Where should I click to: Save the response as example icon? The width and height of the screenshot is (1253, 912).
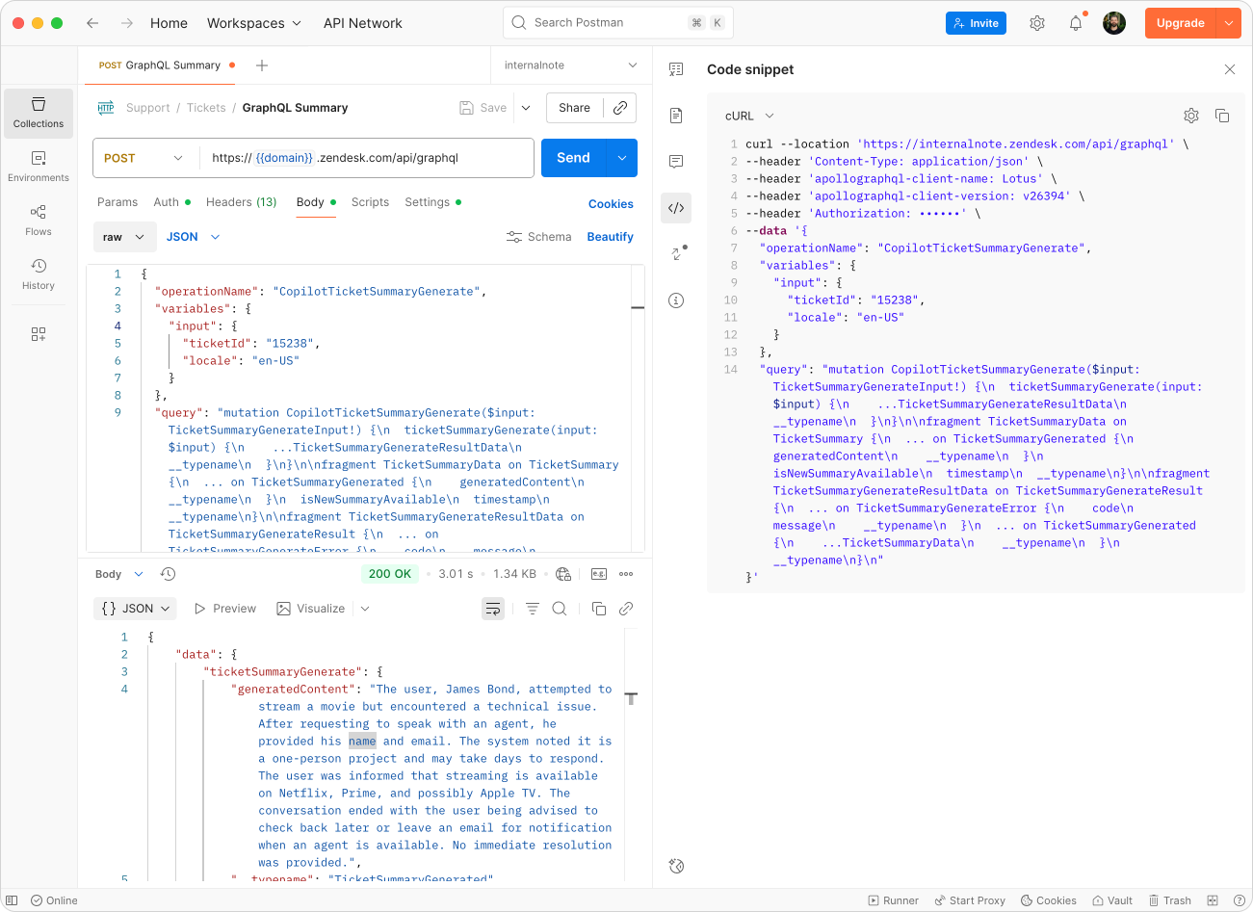[598, 574]
